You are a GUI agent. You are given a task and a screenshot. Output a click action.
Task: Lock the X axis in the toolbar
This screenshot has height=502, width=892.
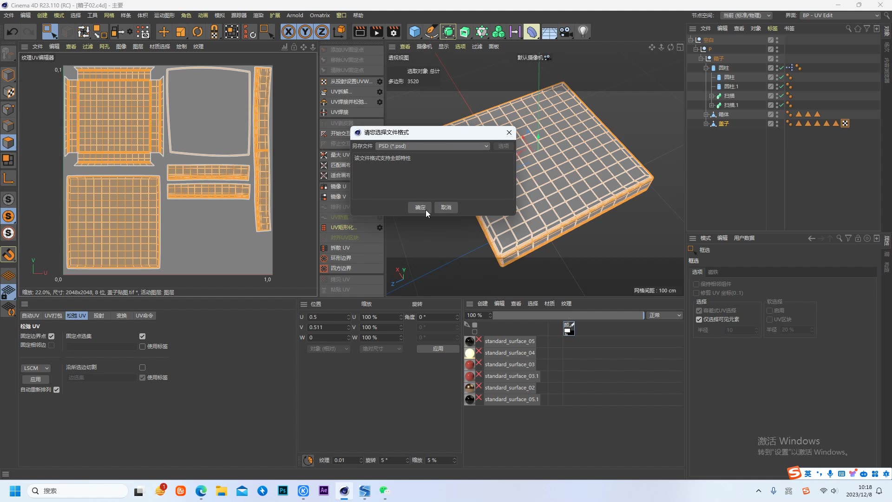[289, 31]
